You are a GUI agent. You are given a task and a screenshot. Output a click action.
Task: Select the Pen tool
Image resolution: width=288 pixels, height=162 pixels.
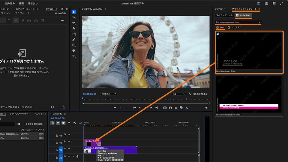click(x=74, y=40)
